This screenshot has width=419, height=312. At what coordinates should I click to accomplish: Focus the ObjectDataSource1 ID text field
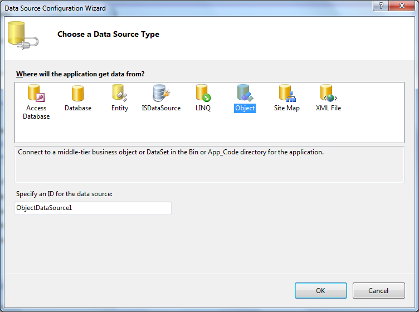(x=93, y=208)
